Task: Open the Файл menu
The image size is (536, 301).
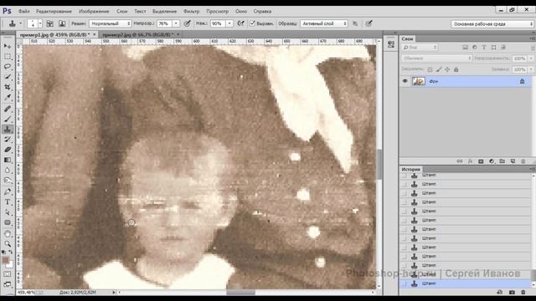Action: click(x=24, y=11)
